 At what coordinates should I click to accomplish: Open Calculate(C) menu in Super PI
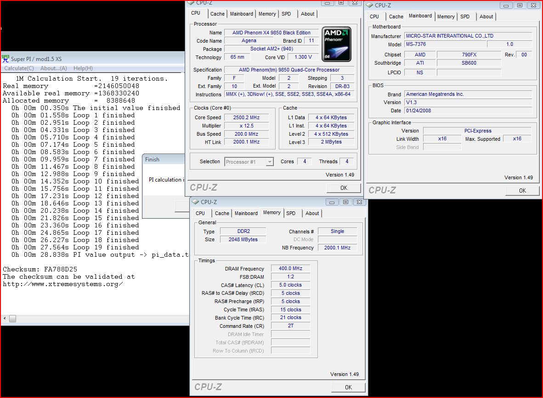(19, 68)
